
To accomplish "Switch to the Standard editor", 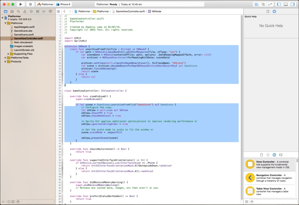I will (x=257, y=4).
